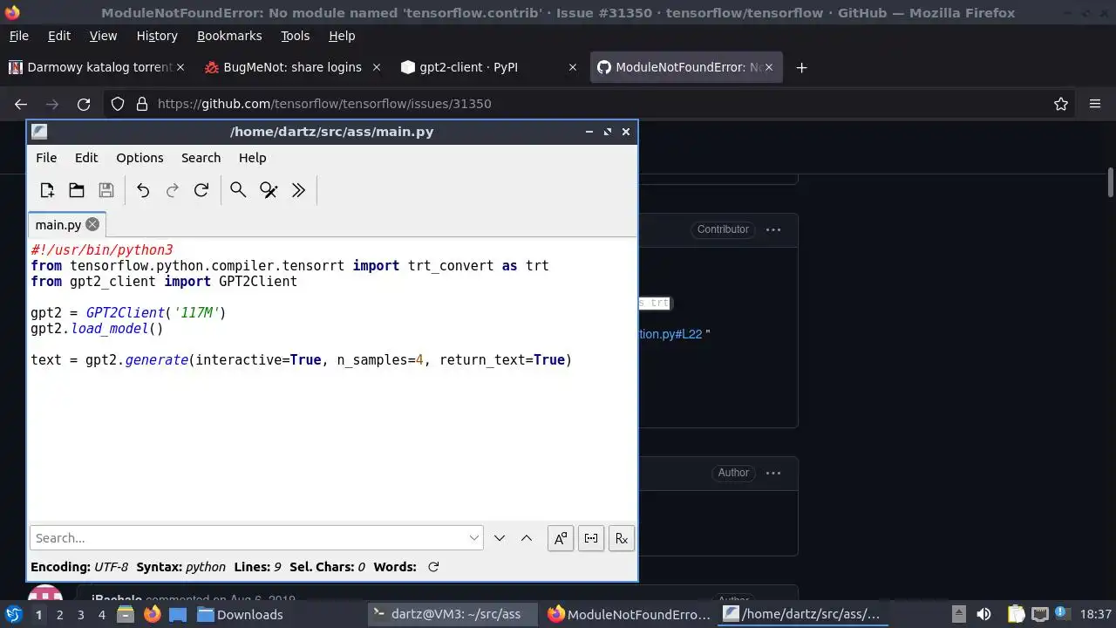Open Firefox's Bookmarks menu
Image resolution: width=1116 pixels, height=628 pixels.
click(229, 36)
